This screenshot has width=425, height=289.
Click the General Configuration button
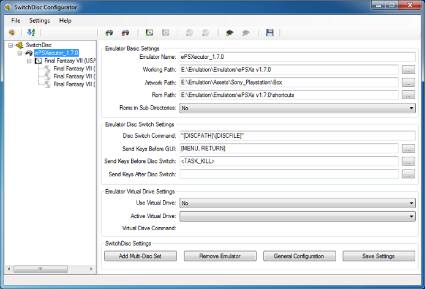click(x=299, y=256)
